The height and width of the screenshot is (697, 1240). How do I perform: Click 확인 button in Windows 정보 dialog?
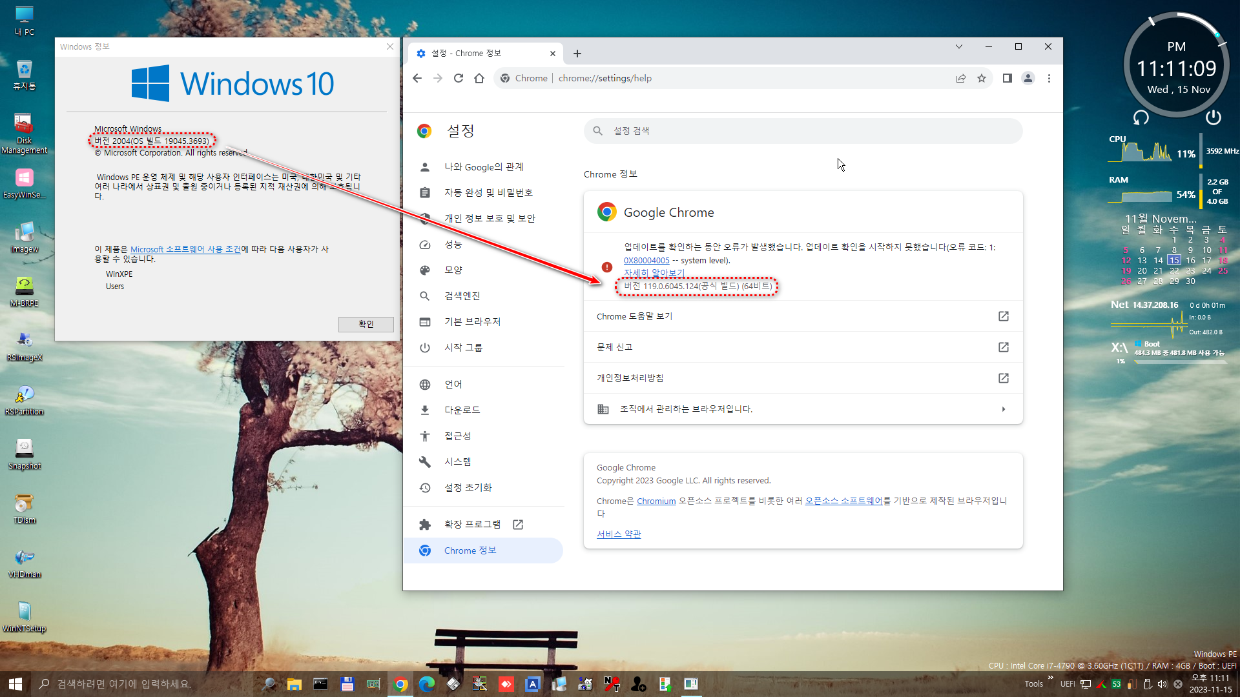coord(366,324)
